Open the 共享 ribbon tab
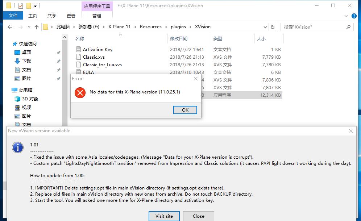 click(51, 16)
